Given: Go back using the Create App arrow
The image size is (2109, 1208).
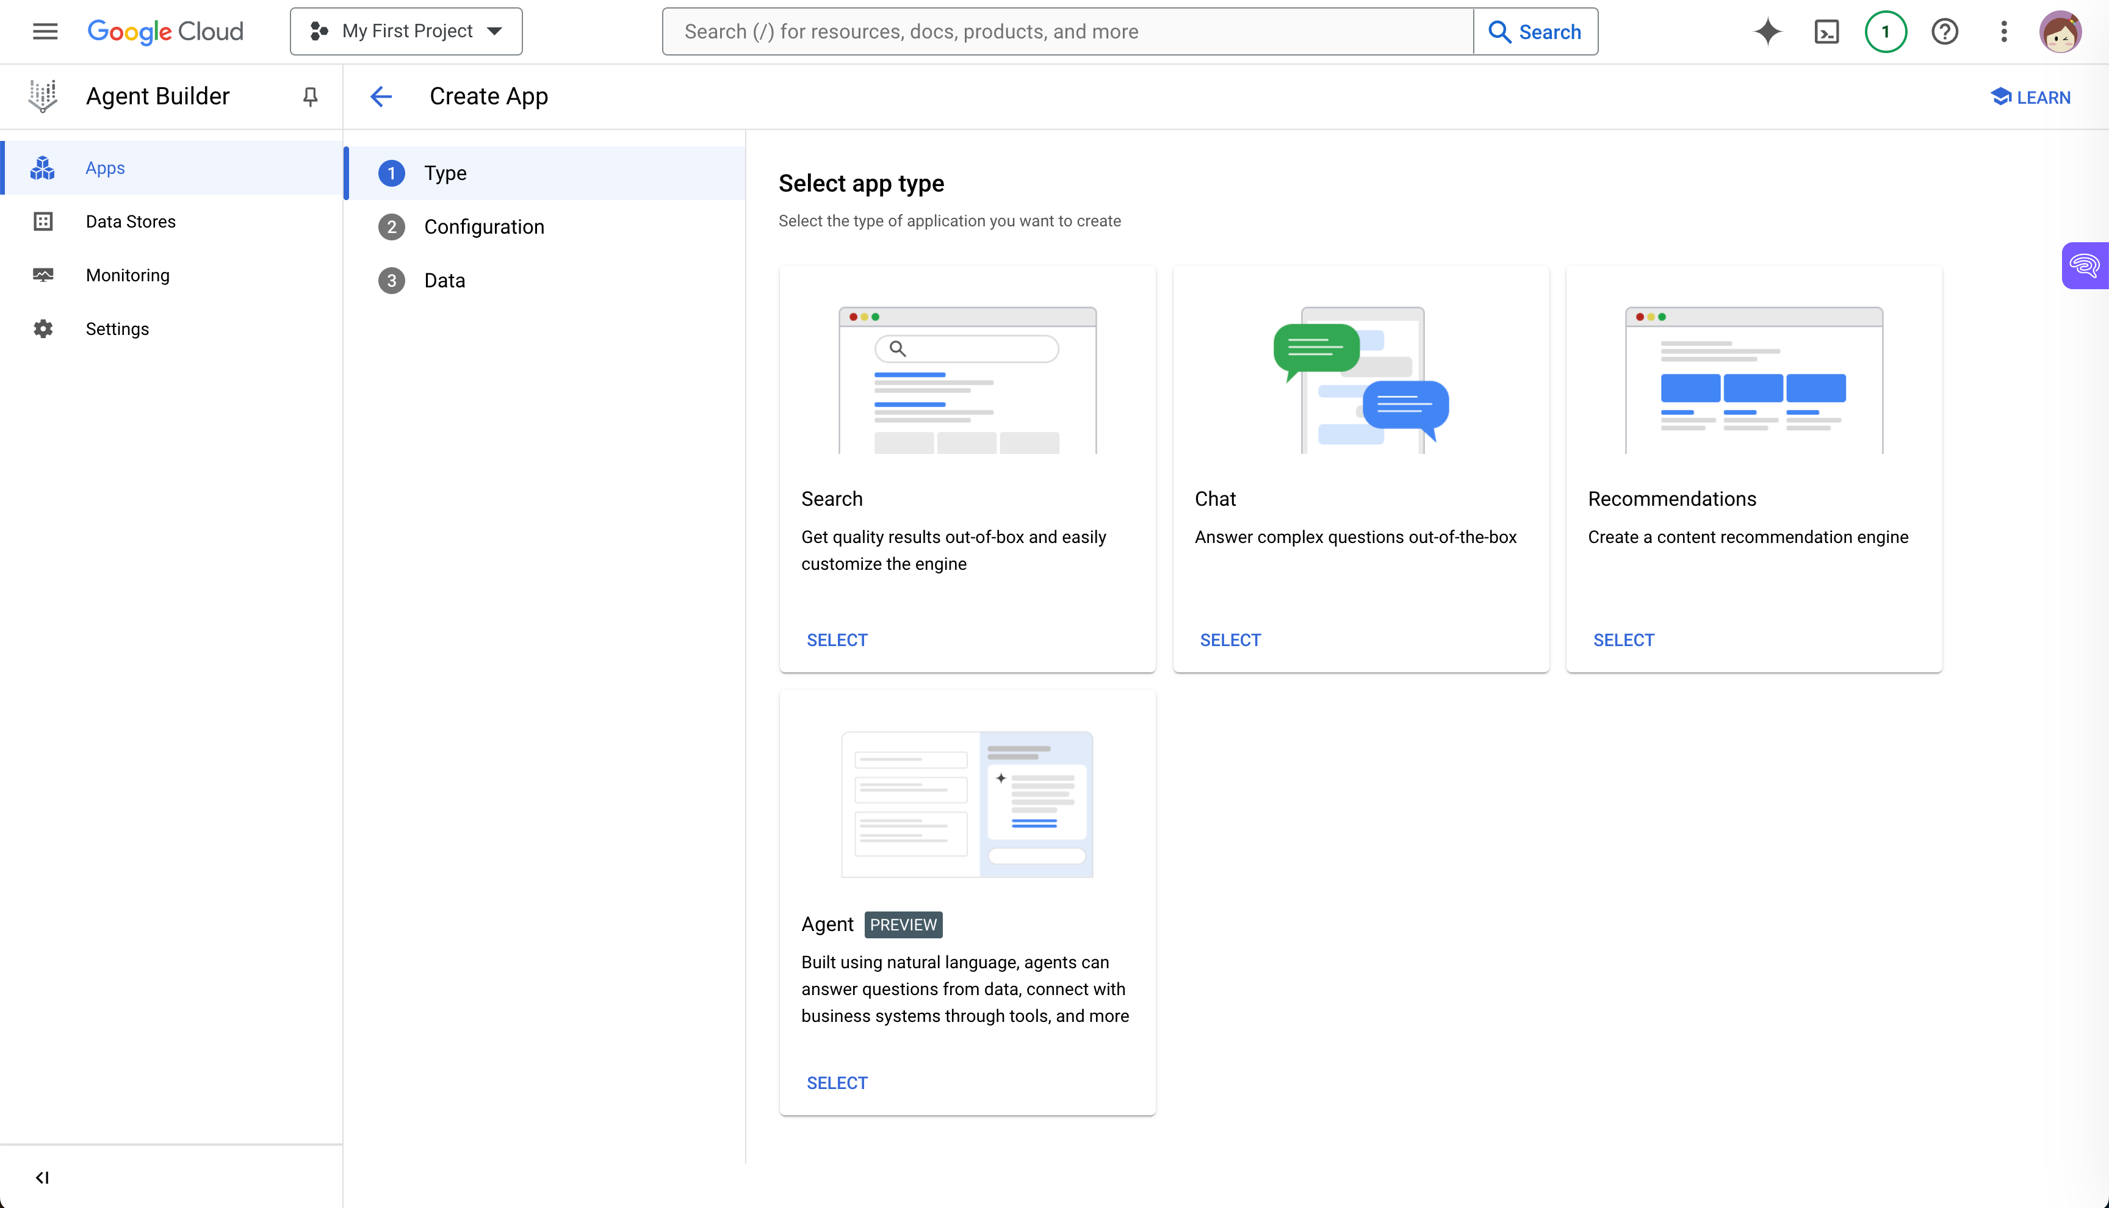Looking at the screenshot, I should [x=381, y=97].
